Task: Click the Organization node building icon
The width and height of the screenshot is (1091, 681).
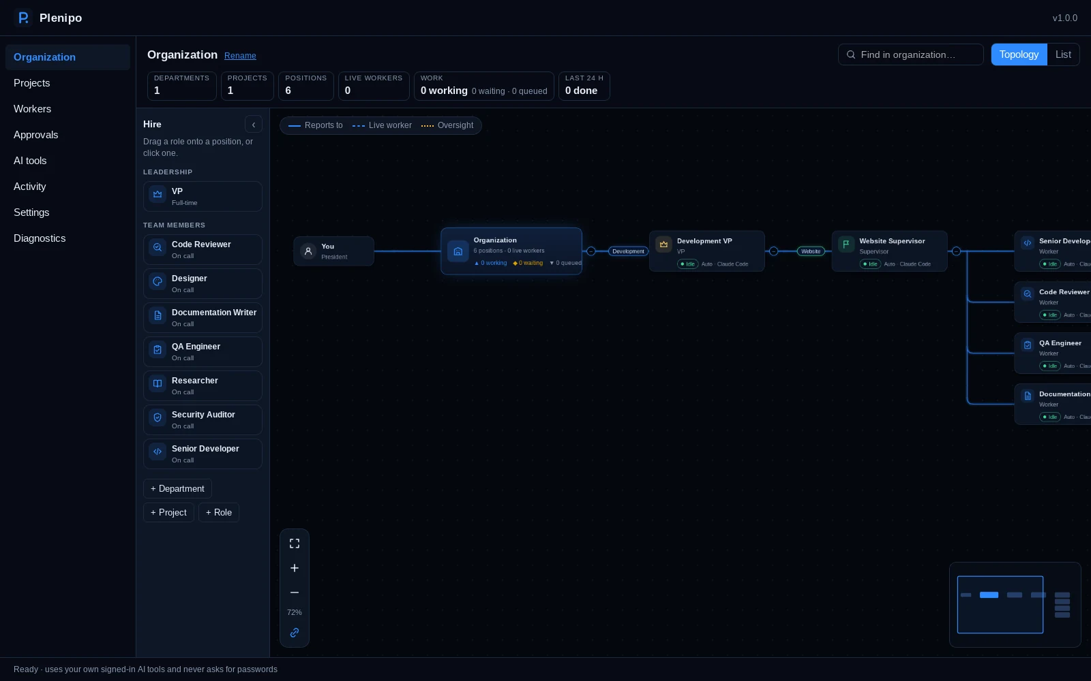Action: 458,251
